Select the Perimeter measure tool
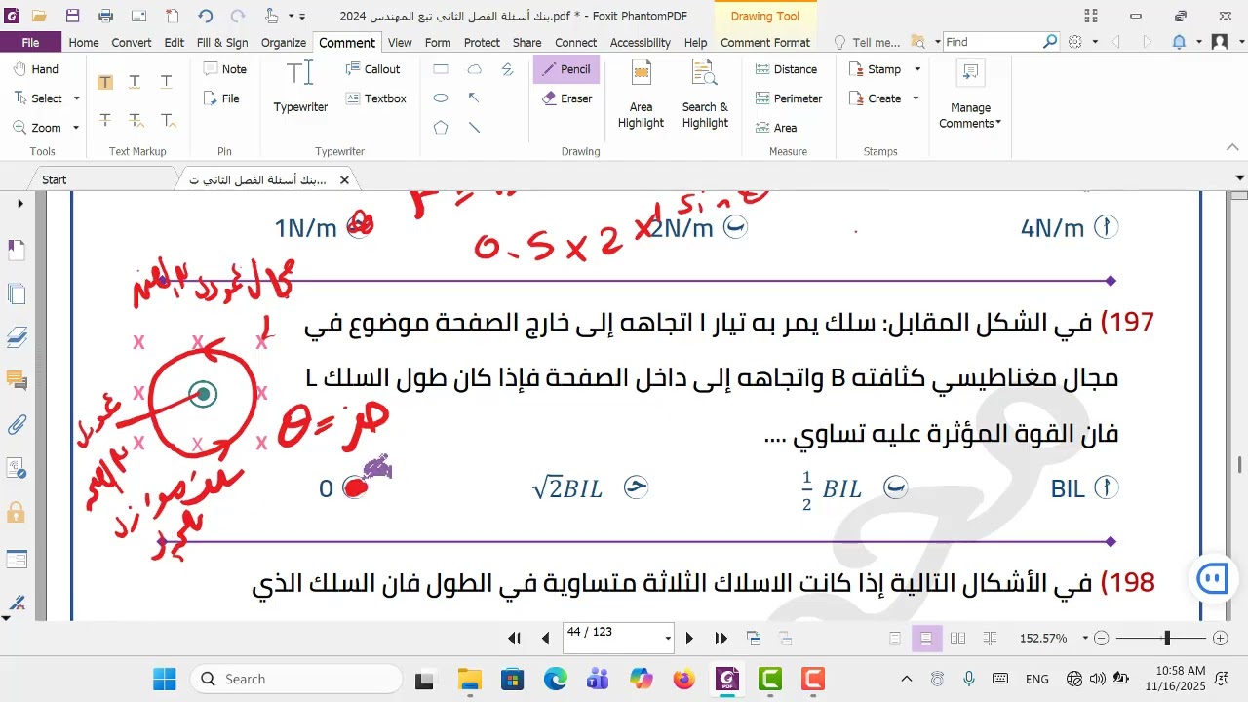Viewport: 1248px width, 702px height. (789, 98)
